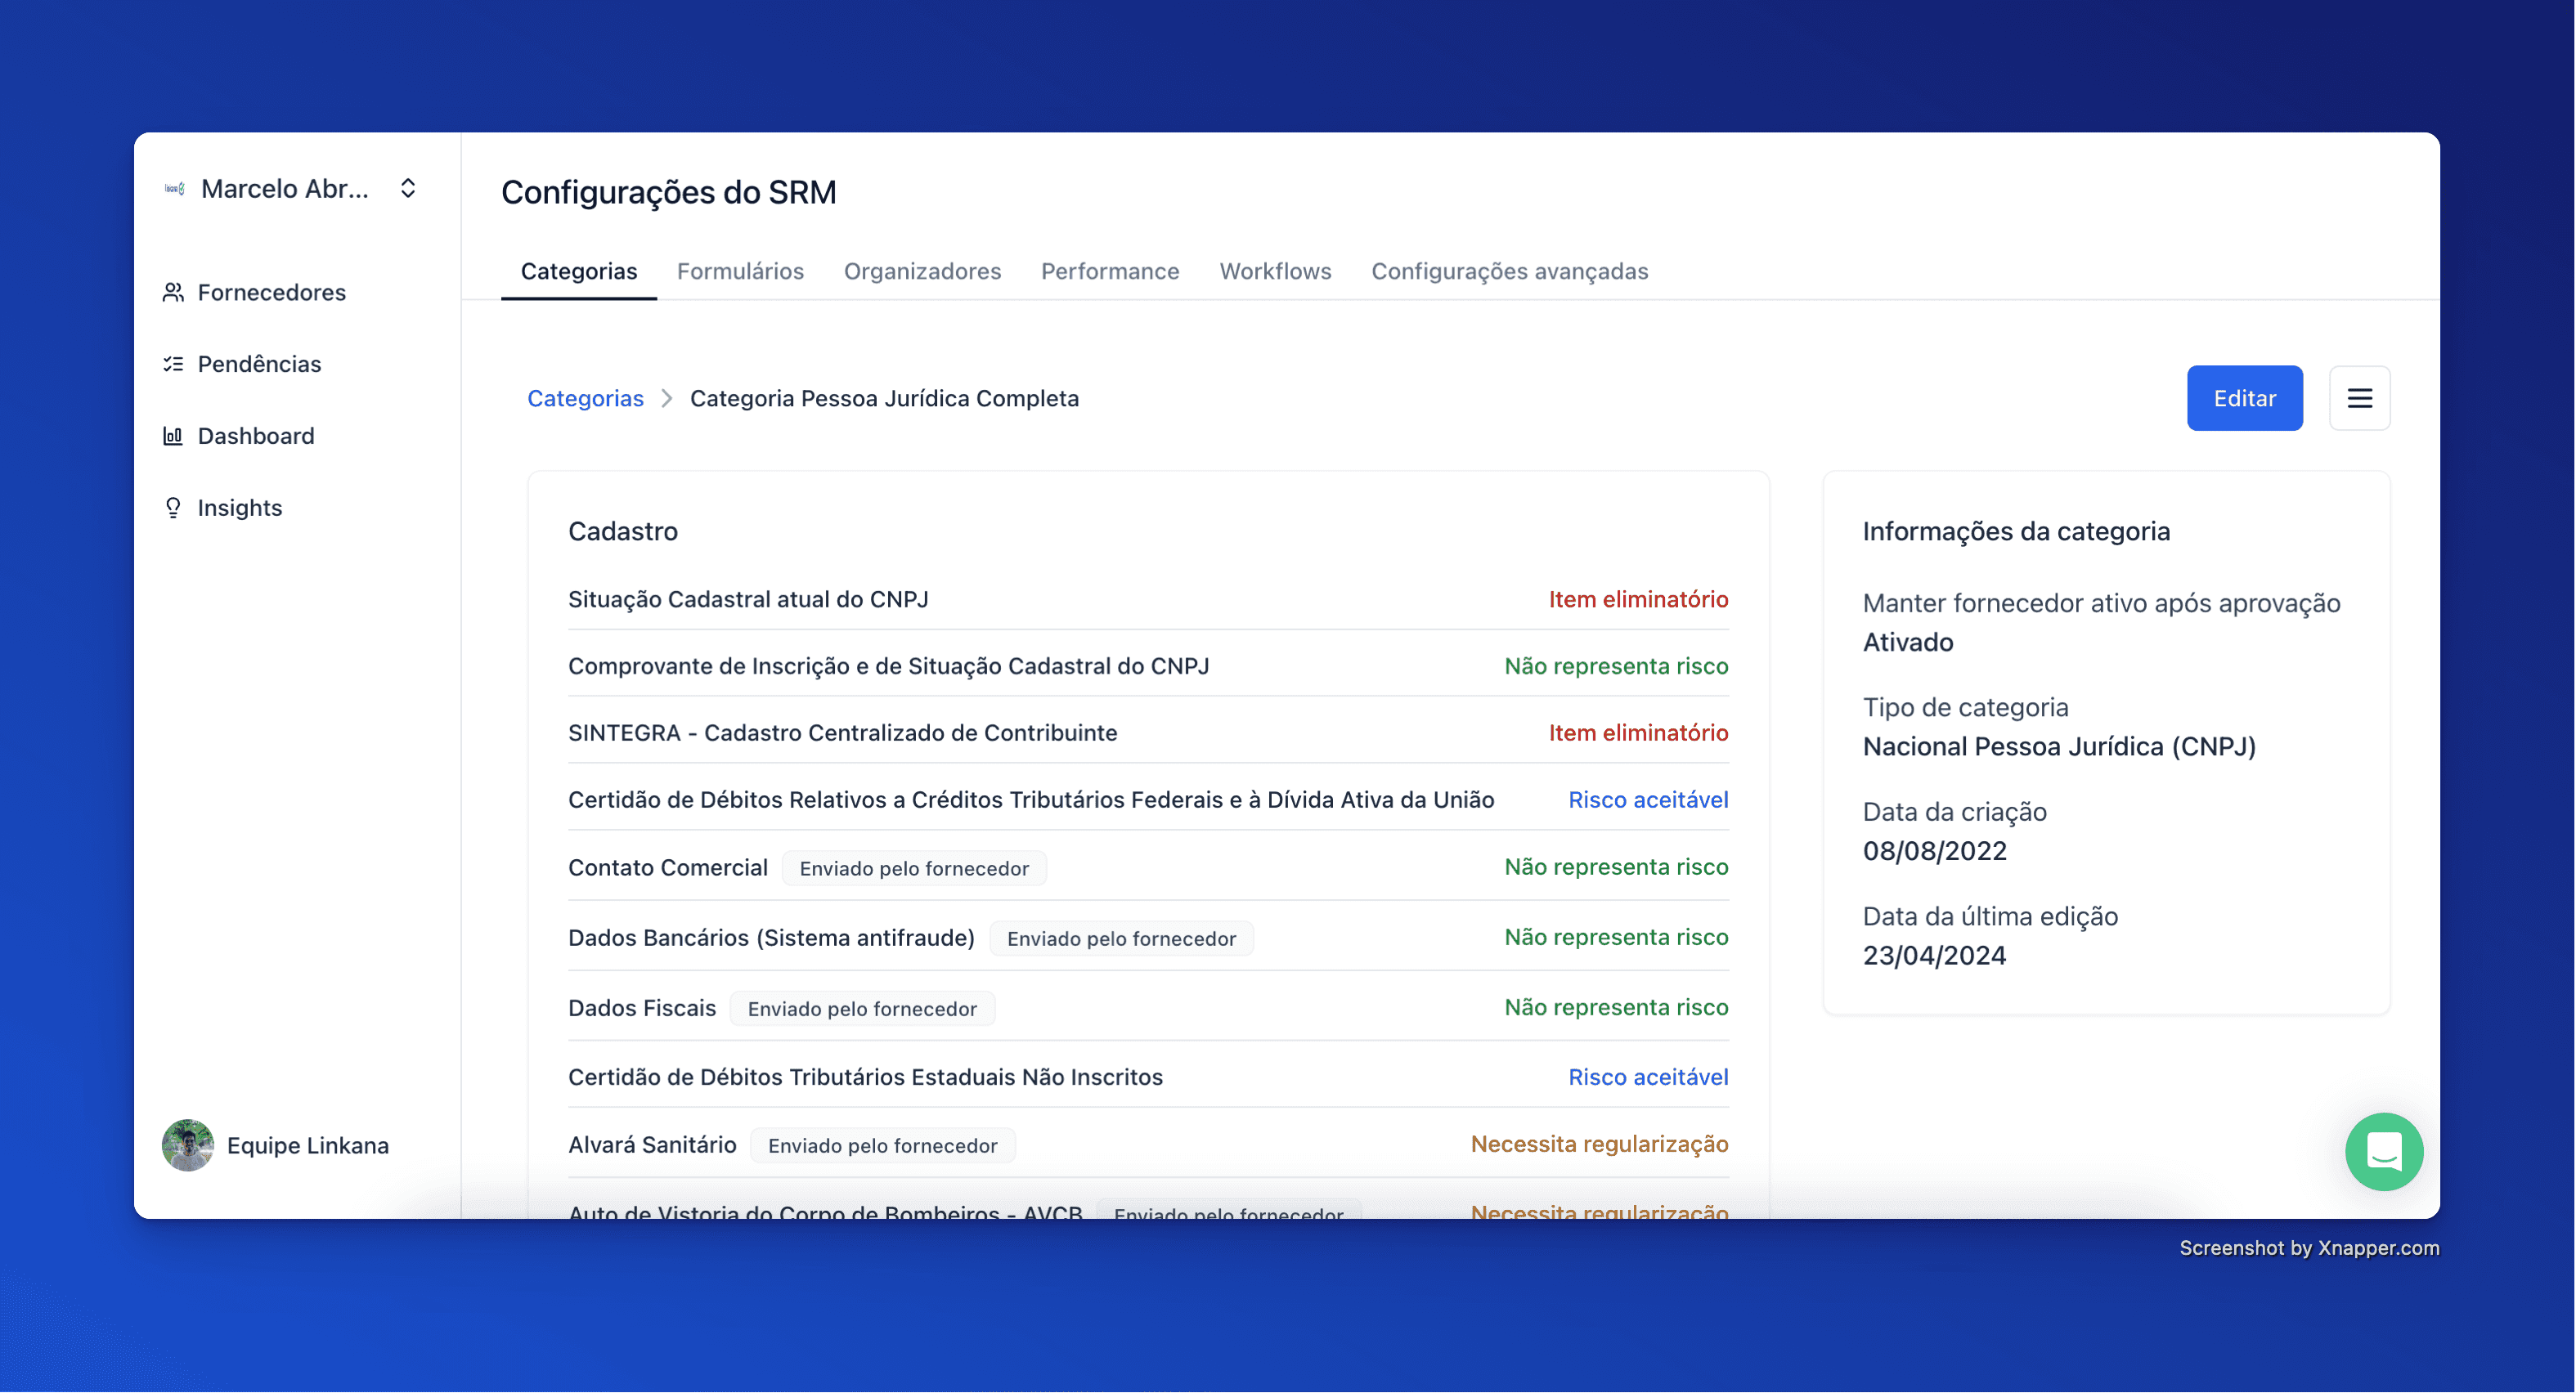
Task: Click the company logo beside Marcelo Abr...
Action: (175, 189)
